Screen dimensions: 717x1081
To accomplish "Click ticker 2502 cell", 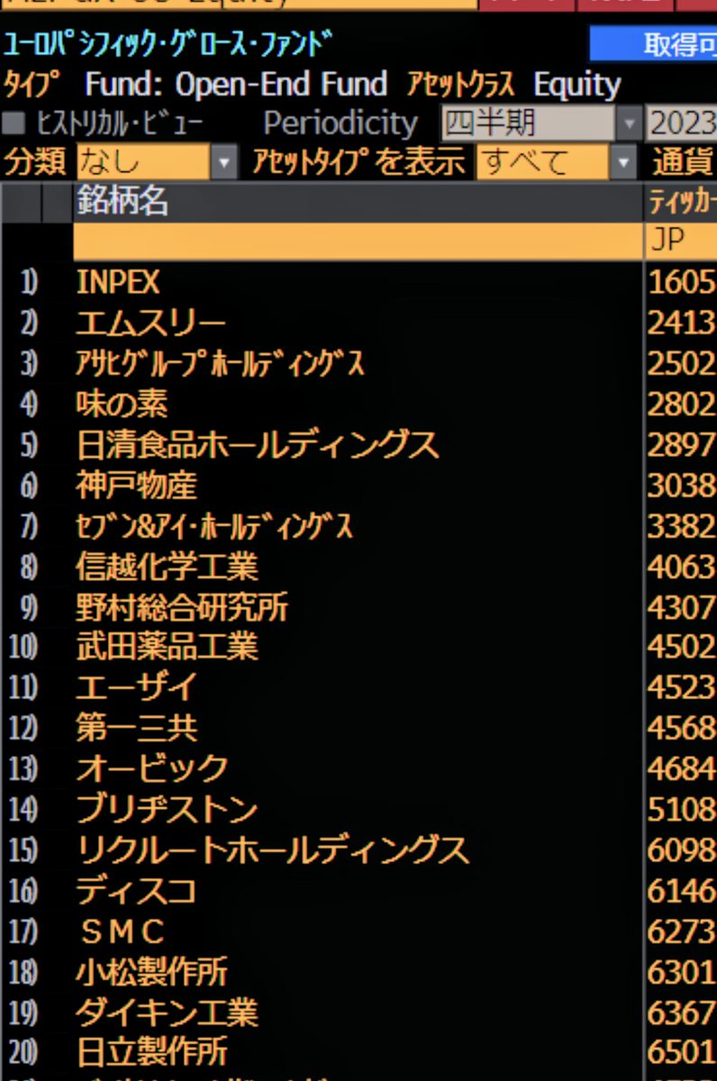I will [682, 364].
